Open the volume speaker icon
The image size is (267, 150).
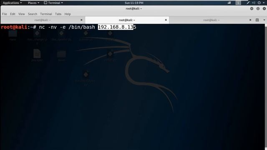pos(254,3)
